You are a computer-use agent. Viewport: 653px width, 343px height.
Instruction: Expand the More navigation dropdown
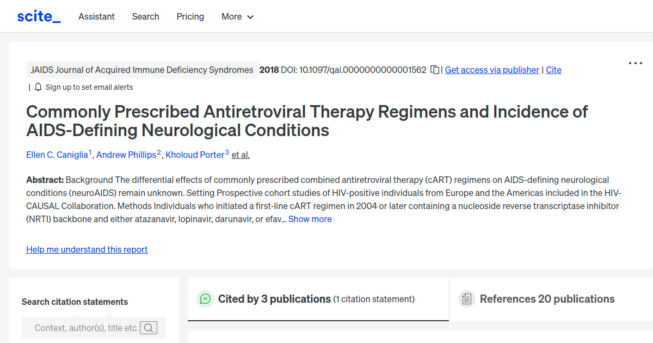[237, 16]
